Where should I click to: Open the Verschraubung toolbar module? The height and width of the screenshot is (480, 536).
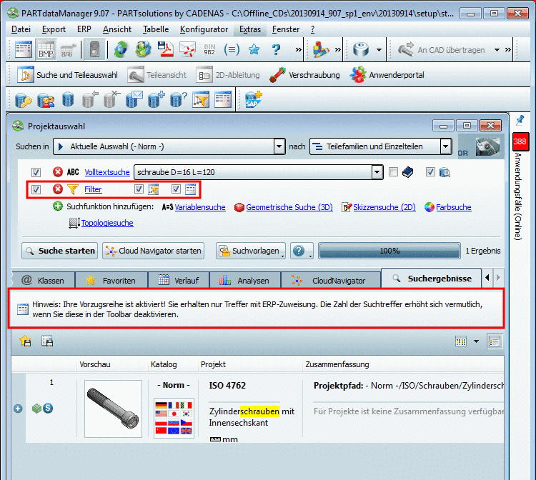(x=305, y=75)
